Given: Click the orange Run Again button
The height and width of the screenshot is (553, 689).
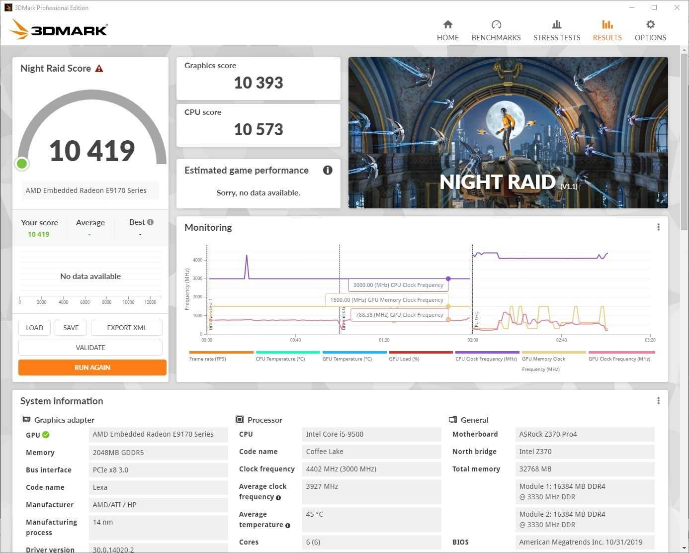Looking at the screenshot, I should pos(92,368).
